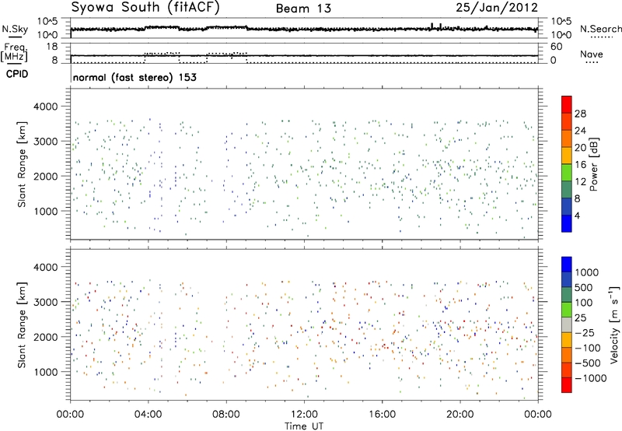Click '4000' on the power panel range axis
Viewport: 622px width, 431px height.
(45, 107)
